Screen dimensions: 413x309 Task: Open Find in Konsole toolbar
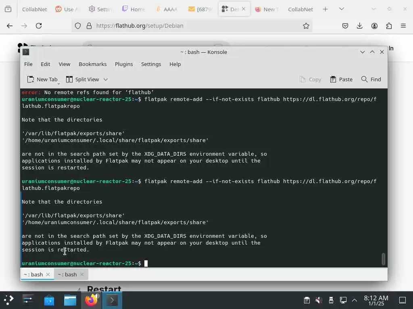[x=371, y=79]
